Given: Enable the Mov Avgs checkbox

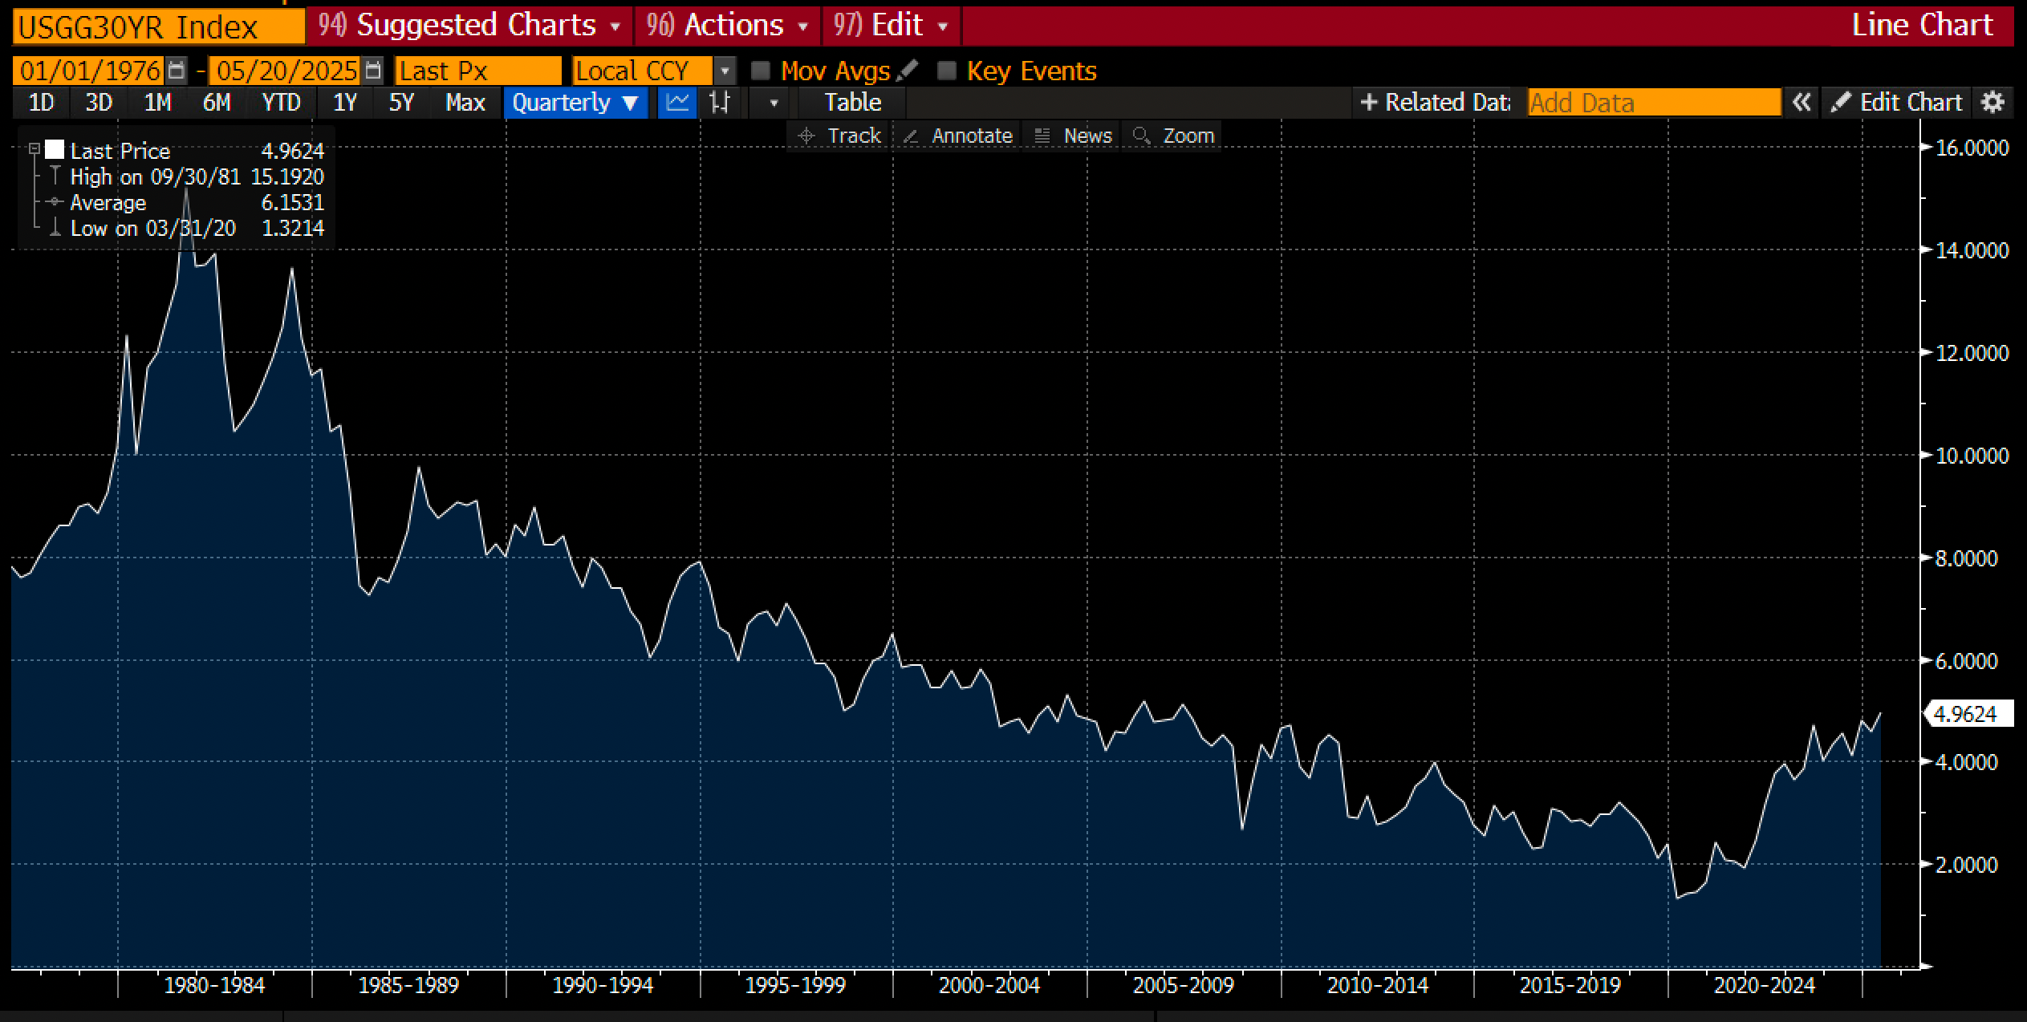Looking at the screenshot, I should coord(760,71).
